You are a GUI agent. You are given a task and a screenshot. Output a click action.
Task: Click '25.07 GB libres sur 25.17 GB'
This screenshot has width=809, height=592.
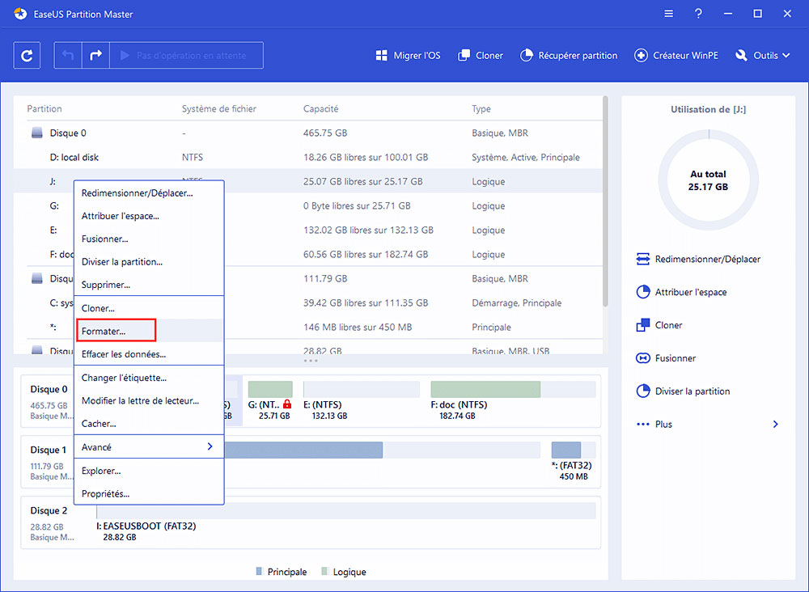coord(362,181)
